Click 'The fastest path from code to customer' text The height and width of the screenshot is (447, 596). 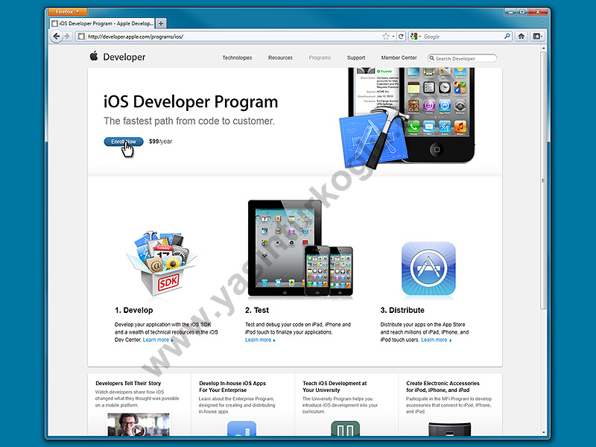[x=189, y=121]
